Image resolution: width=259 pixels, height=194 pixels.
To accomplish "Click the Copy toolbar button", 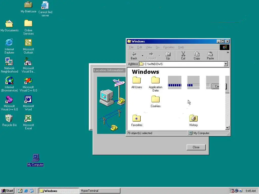I will (x=197, y=56).
